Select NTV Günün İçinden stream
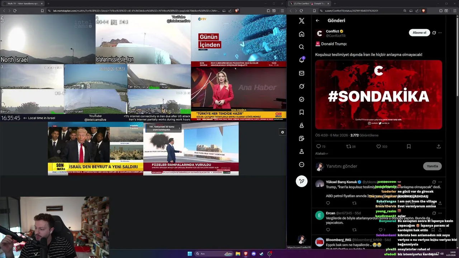Image resolution: width=459 pixels, height=258 pixels. [238, 41]
